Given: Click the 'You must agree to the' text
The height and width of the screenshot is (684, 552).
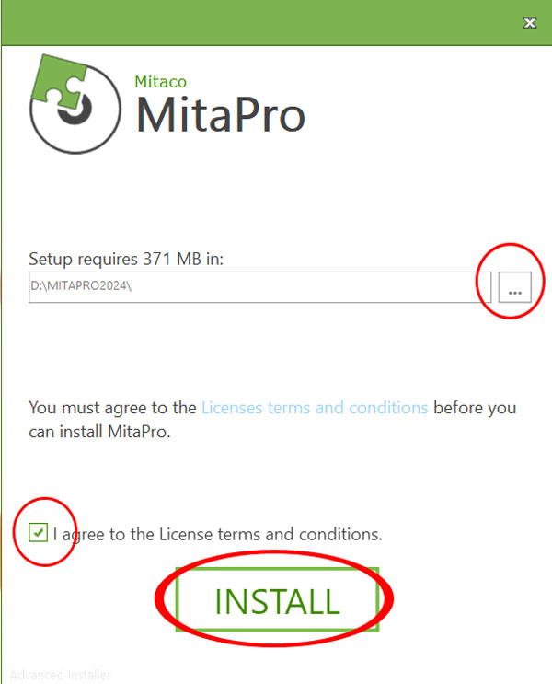Looking at the screenshot, I should pos(112,409).
